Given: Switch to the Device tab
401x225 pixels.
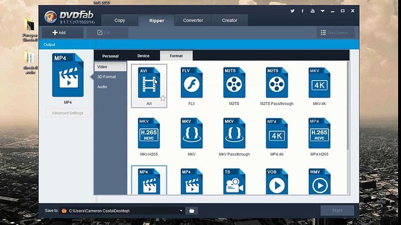Looking at the screenshot, I should [x=143, y=56].
